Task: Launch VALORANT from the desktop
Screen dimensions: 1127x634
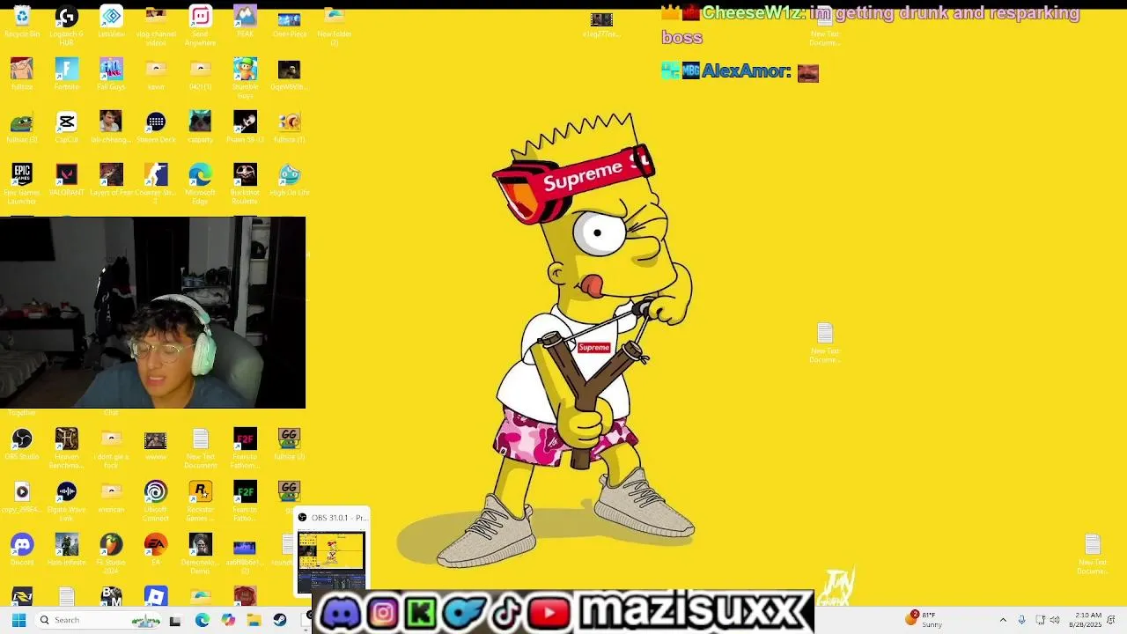Action: point(66,180)
